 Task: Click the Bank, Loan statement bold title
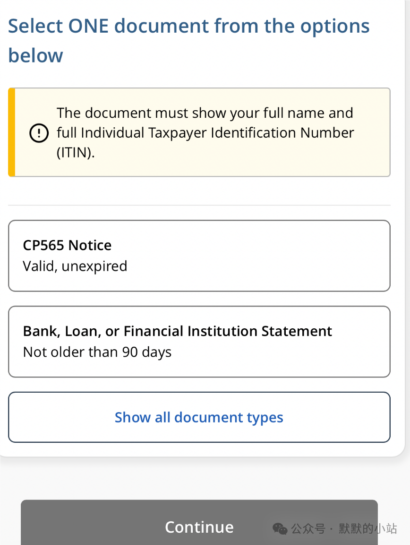pyautogui.click(x=178, y=331)
